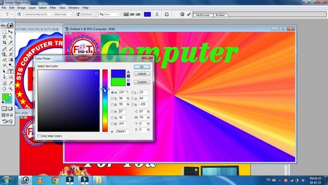The height and width of the screenshot is (185, 328).
Task: Select the Pen tool
Action: coord(5,77)
